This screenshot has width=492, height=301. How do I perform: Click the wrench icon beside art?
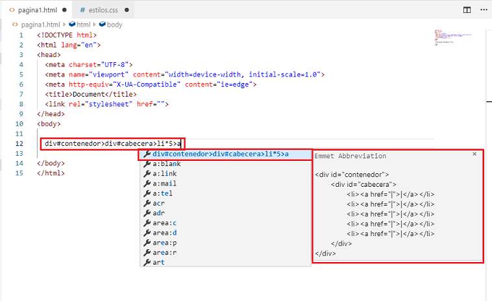click(147, 263)
